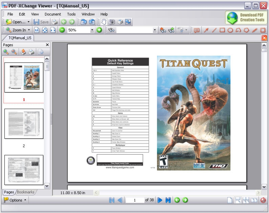
Task: Go to next page with blue arrow
Action: pos(160,200)
